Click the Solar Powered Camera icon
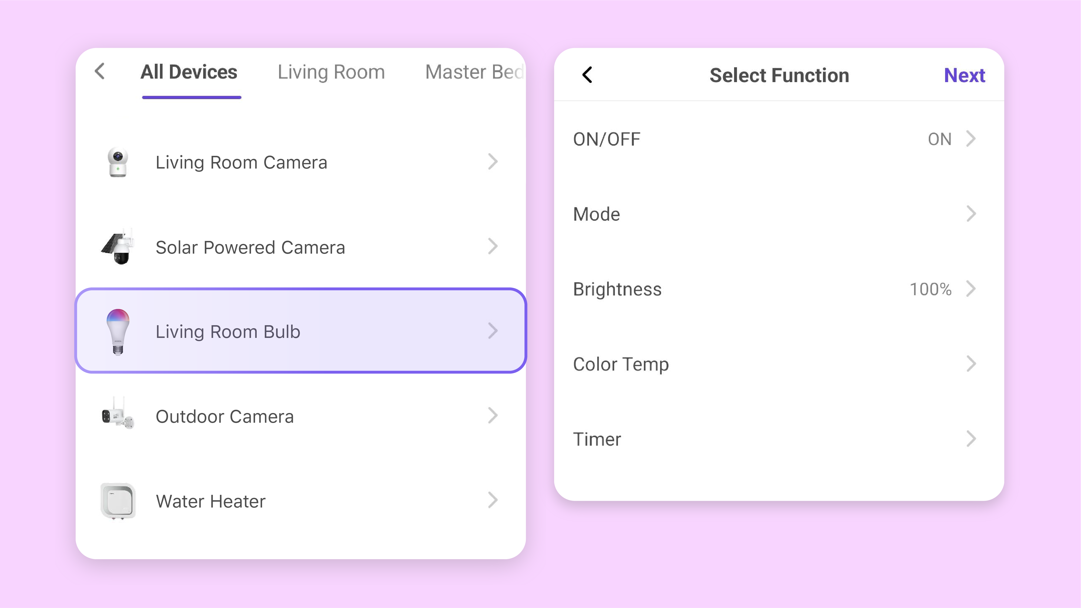The width and height of the screenshot is (1081, 608). pos(118,247)
